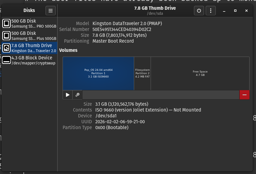Click the second Samsung SSD disk icon
Image resolution: width=256 pixels, height=174 pixels.
pyautogui.click(x=7, y=36)
